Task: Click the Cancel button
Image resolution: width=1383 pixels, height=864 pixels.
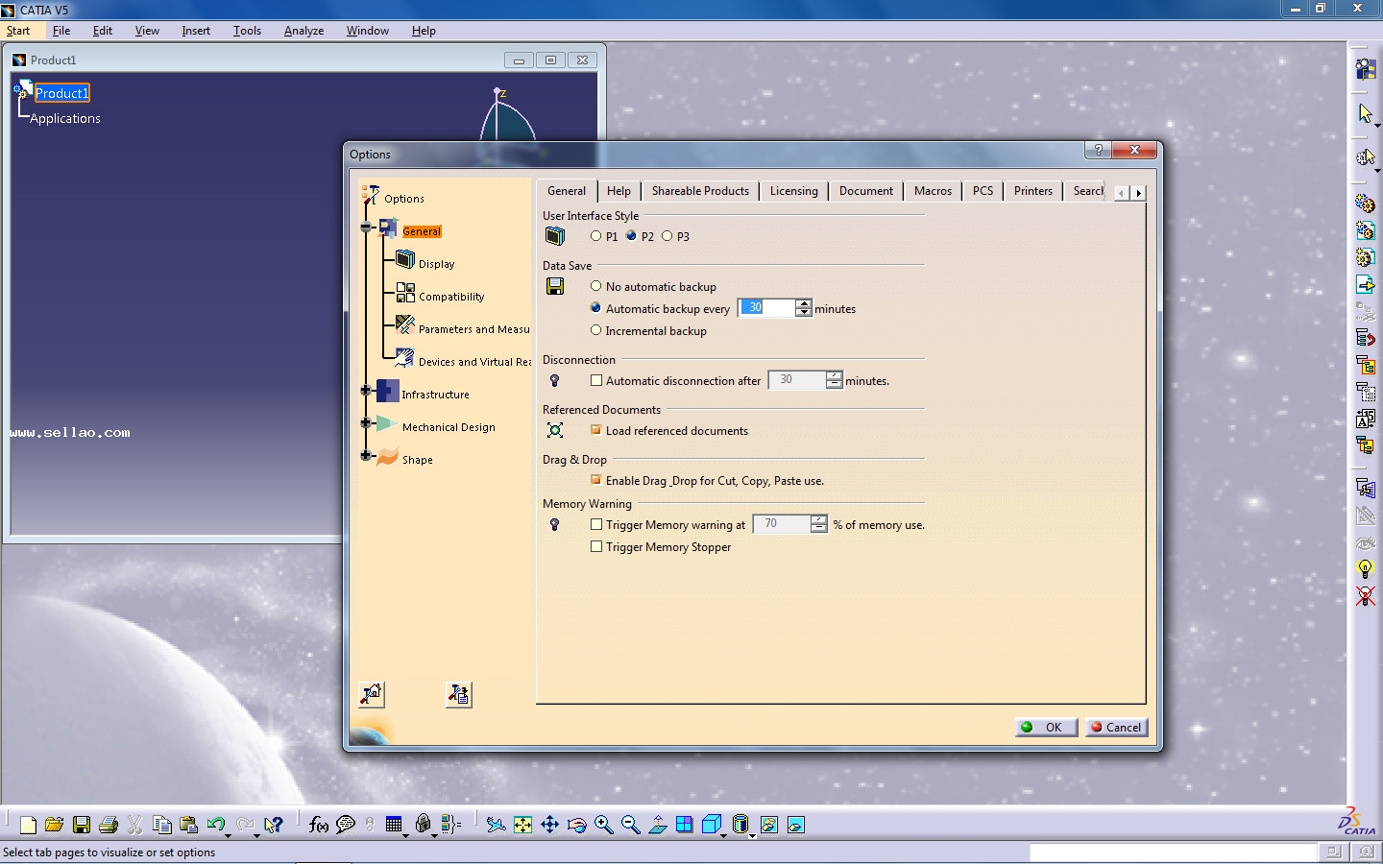Action: (x=1116, y=727)
